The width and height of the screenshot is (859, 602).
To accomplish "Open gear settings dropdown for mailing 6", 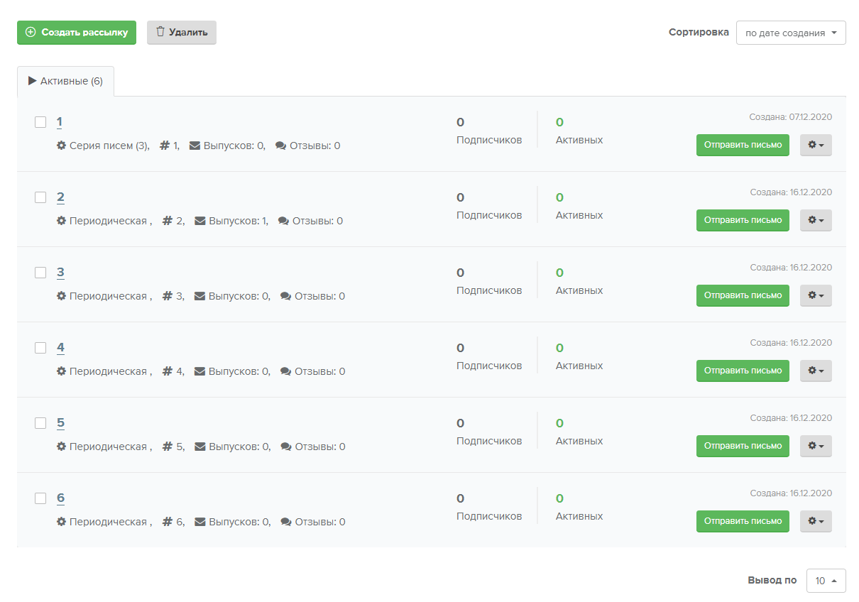I will [816, 521].
